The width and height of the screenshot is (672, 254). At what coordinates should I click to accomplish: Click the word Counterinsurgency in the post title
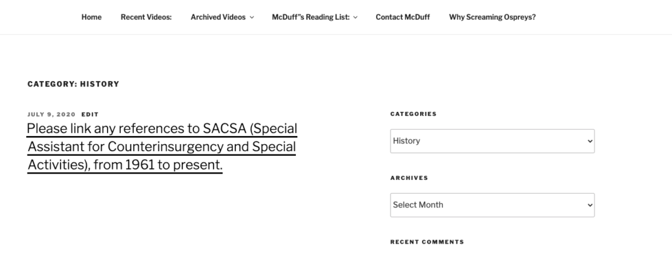pos(165,147)
